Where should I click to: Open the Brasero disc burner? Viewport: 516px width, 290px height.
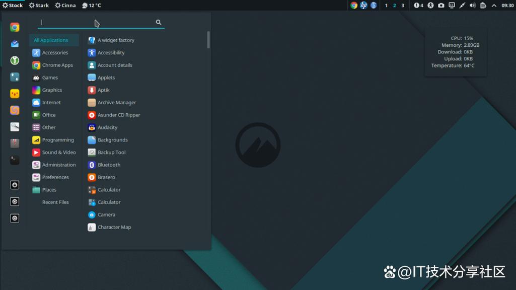pyautogui.click(x=106, y=177)
